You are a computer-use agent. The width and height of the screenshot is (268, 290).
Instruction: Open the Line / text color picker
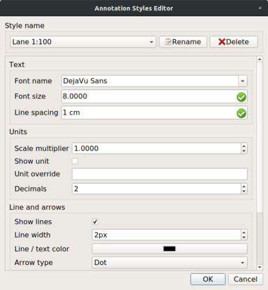pyautogui.click(x=170, y=249)
